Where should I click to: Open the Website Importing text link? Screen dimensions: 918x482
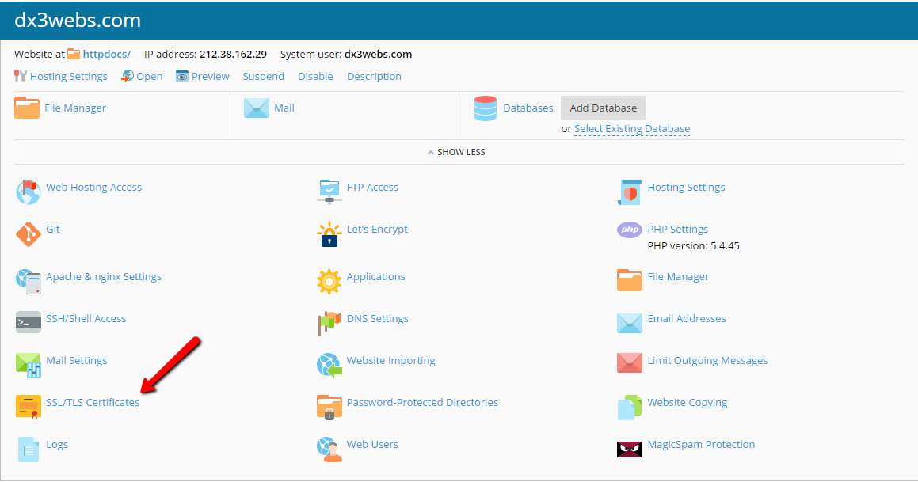pos(391,361)
